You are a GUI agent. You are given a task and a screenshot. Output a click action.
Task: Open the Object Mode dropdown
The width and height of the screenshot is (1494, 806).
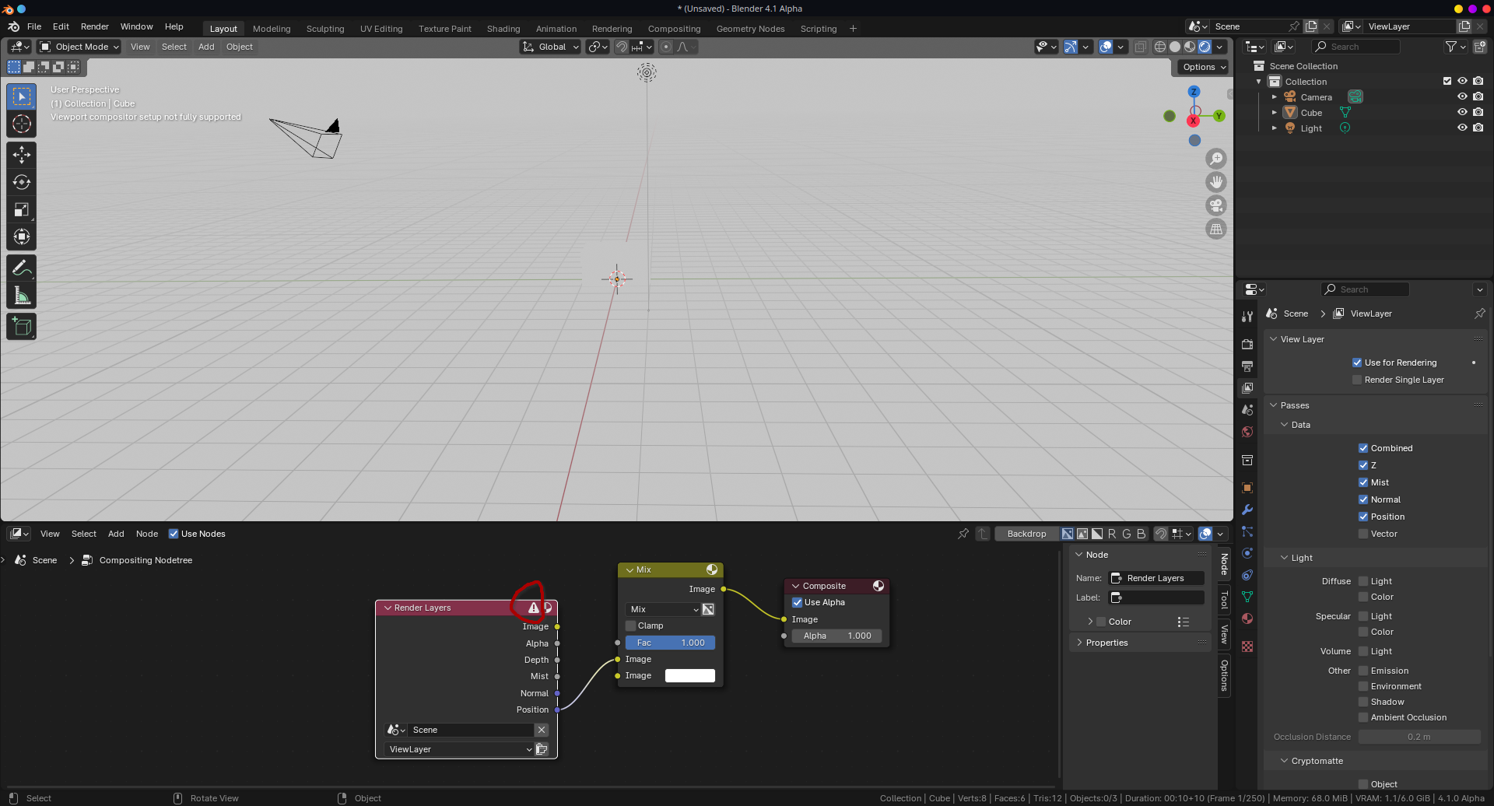(79, 47)
